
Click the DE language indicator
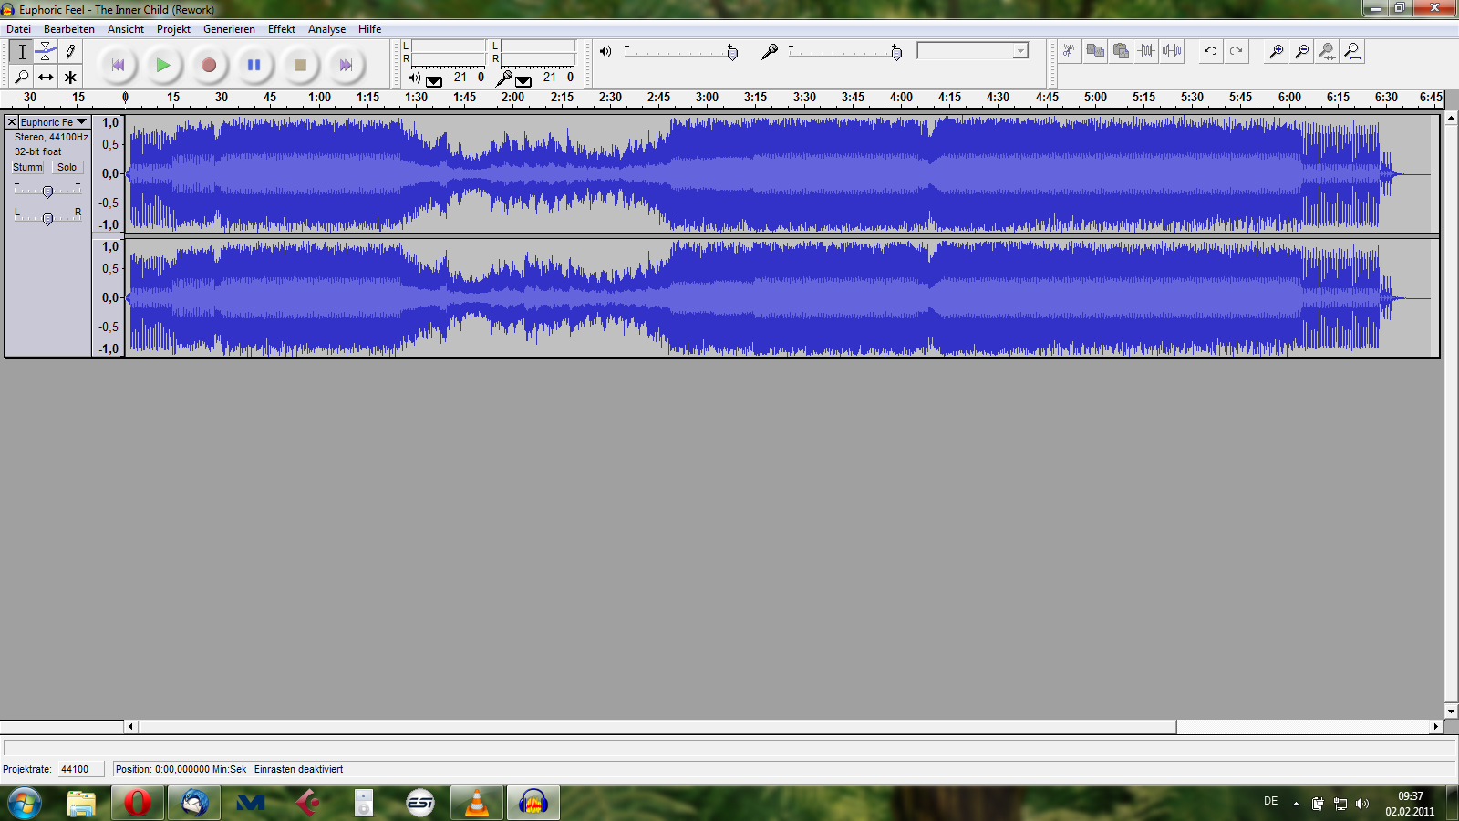1270,801
